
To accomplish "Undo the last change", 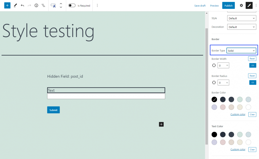I will click(22, 6).
